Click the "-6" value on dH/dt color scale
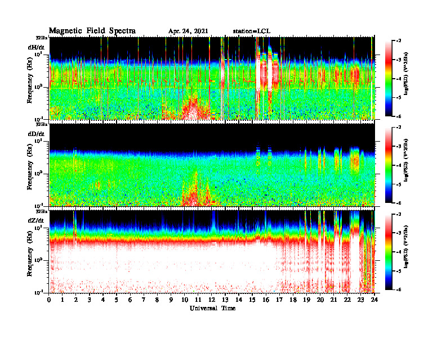The width and height of the screenshot is (446, 344). 399,116
